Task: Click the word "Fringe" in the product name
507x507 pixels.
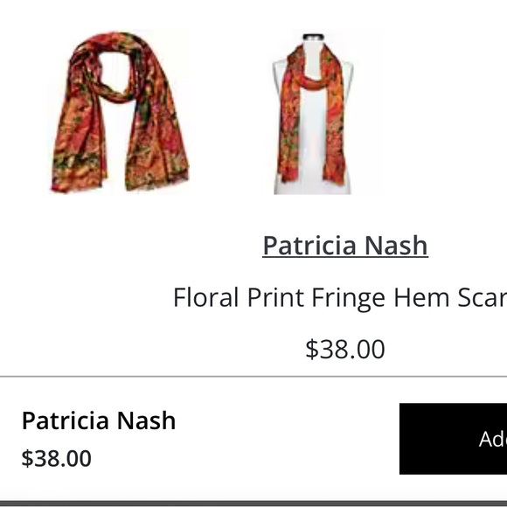Action: click(x=348, y=298)
